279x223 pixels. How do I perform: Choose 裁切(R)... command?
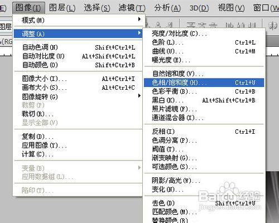78,114
